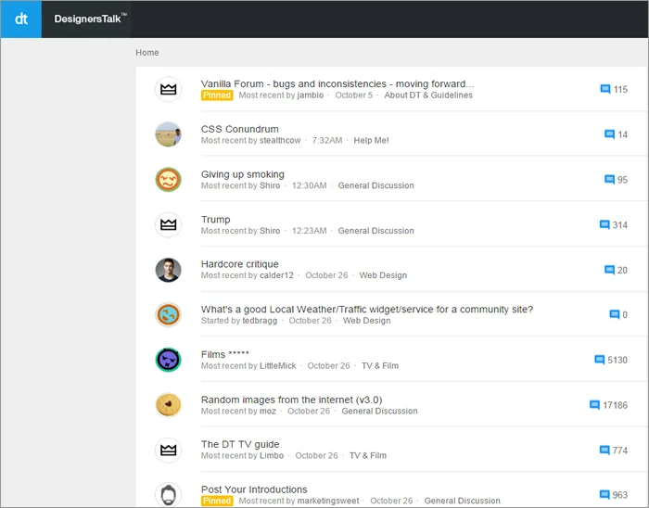Open Web Design category under Local Weather thread
This screenshot has width=649, height=508.
click(367, 320)
